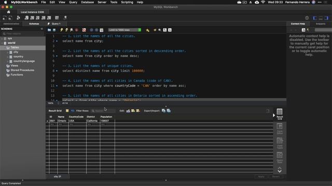Toggle continue-on-error icon in query toolbar
This screenshot has width=332, height=186.
tap(84, 30)
